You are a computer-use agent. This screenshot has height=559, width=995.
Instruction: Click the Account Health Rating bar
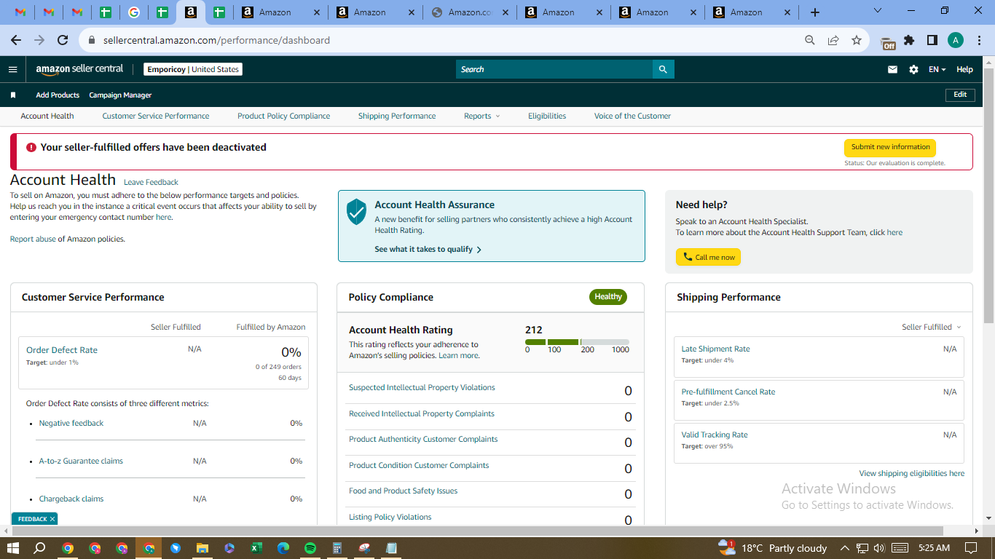577,342
